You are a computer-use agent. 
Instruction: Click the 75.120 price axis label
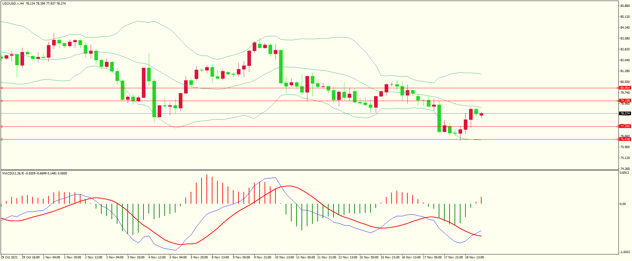tap(625, 158)
